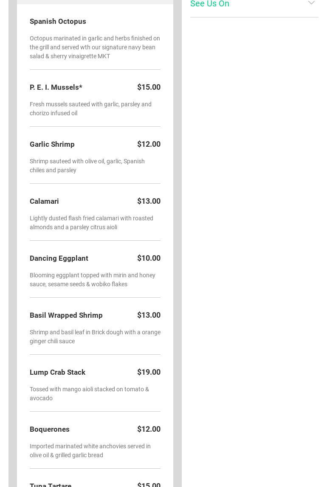
Task: Click the $10.00 Dancing Eggplant price
Action: 149,258
